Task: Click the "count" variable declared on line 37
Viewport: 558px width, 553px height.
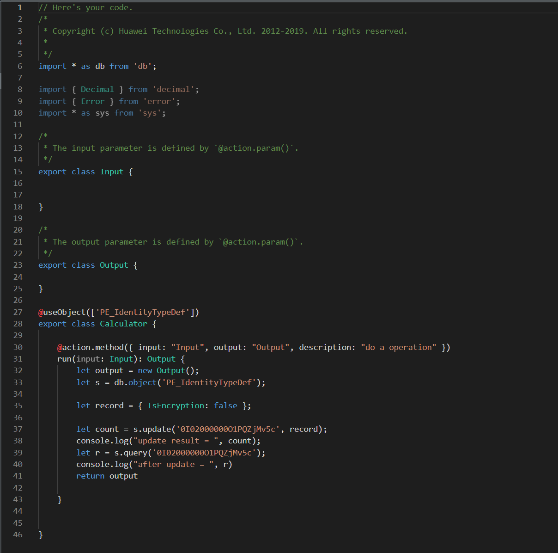Action: coord(107,429)
